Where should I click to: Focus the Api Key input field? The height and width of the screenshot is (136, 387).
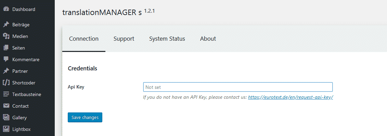point(238,87)
